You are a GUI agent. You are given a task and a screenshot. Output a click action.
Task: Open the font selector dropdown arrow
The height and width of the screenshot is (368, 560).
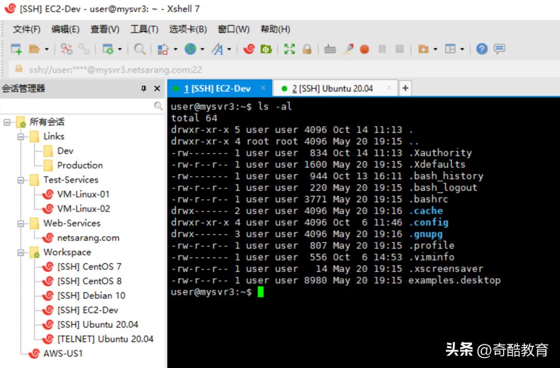pyautogui.click(x=228, y=49)
